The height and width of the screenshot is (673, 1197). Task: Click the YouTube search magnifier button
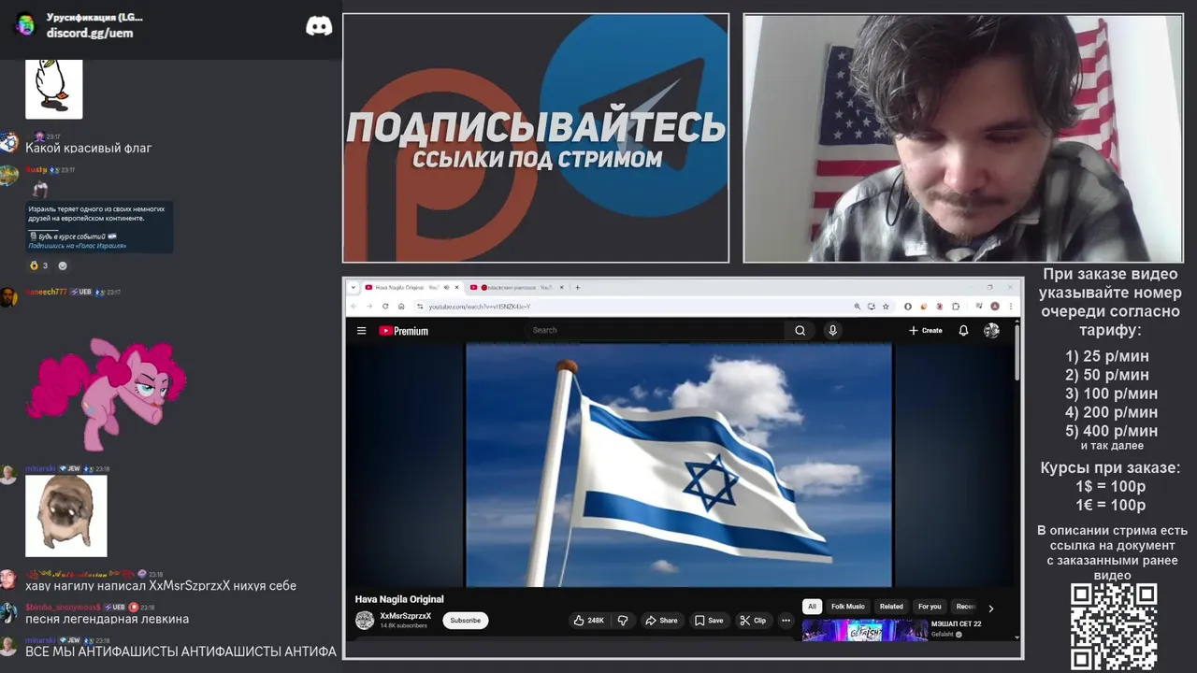800,330
